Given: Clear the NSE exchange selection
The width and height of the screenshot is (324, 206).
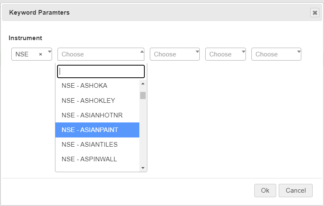Looking at the screenshot, I should click(40, 54).
